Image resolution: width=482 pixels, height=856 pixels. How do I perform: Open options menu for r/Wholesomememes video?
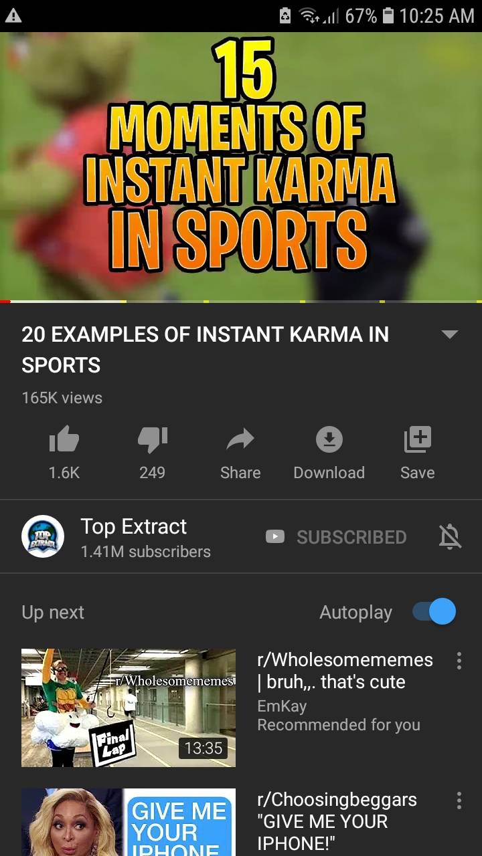click(459, 661)
